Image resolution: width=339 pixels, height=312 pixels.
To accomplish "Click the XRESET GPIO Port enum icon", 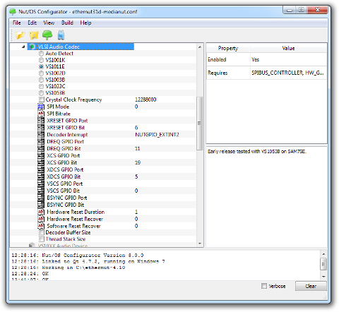I will [41, 121].
